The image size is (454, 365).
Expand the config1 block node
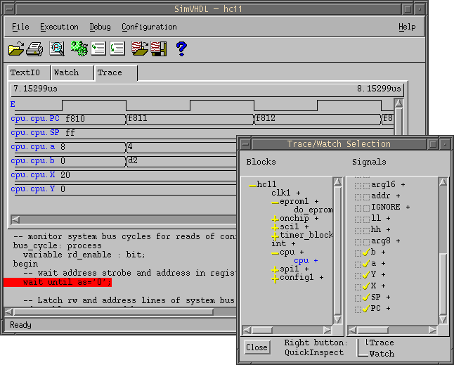[274, 278]
